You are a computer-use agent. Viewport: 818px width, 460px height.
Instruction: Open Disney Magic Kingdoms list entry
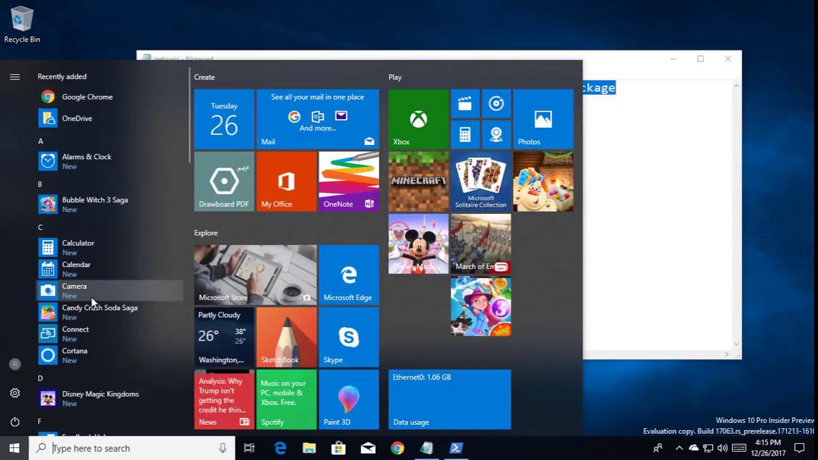pos(110,399)
